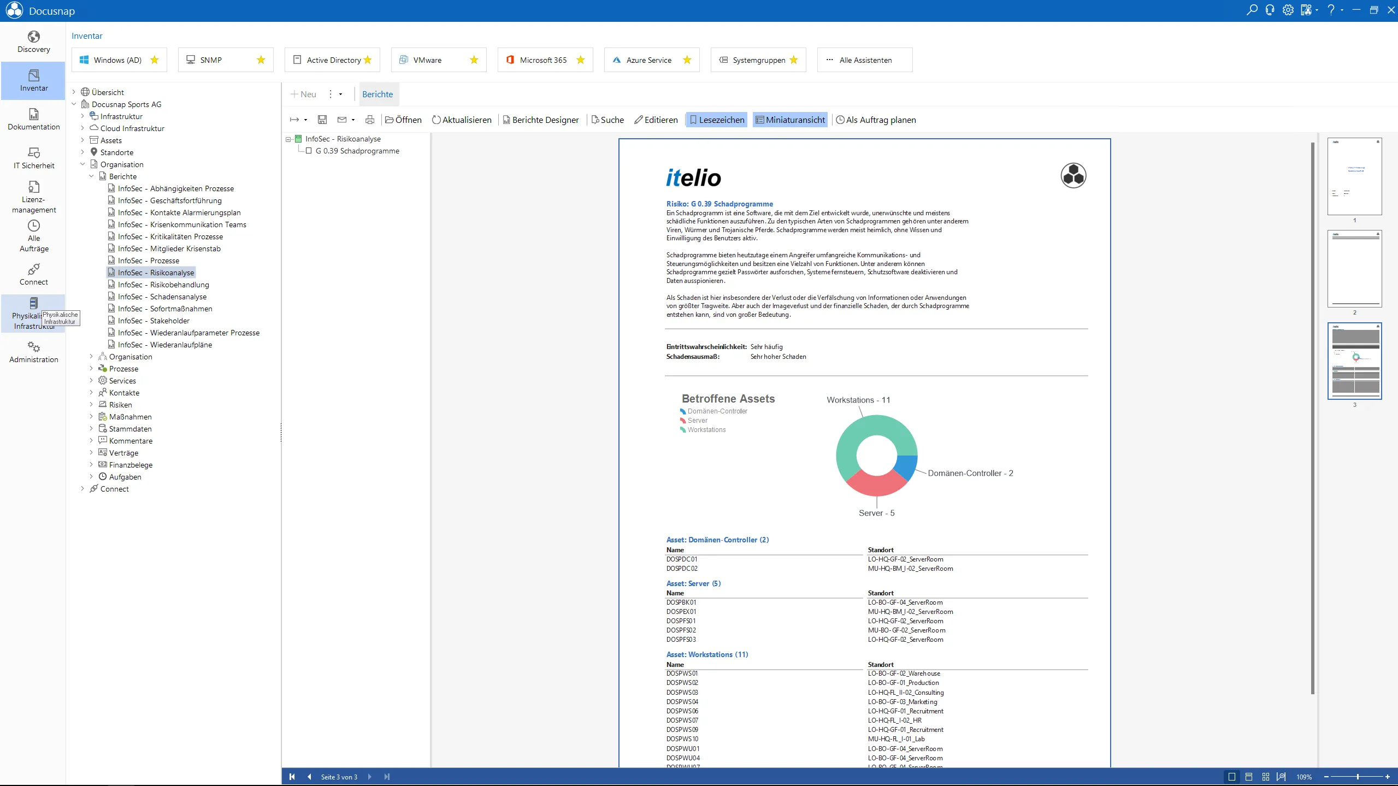1398x786 pixels.
Task: Expand the Standorte tree node
Action: [82, 152]
